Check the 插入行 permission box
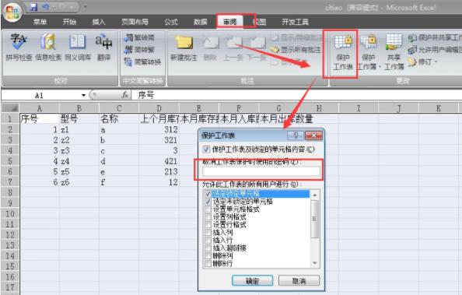The image size is (462, 295). click(208, 240)
